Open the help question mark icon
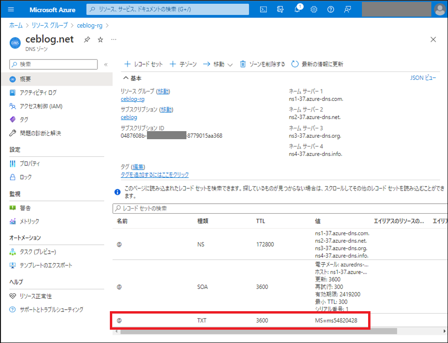Viewport: 448px width, 343px height. (x=331, y=10)
